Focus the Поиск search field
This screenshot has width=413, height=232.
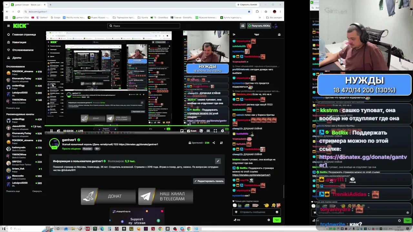[144, 26]
